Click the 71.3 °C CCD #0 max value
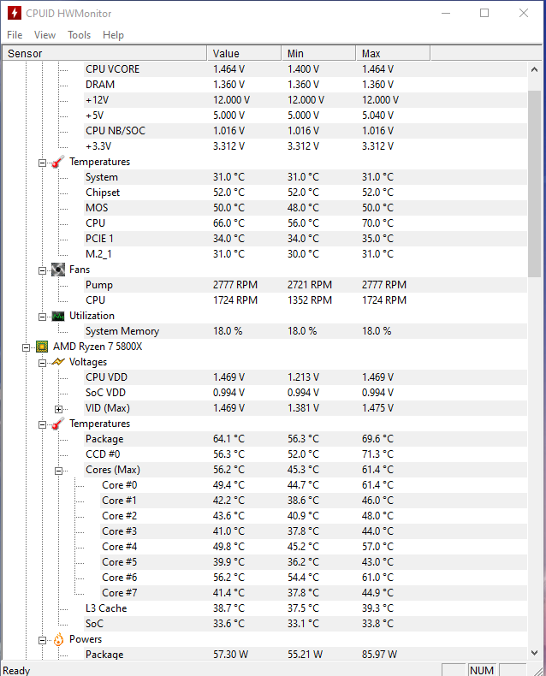This screenshot has height=676, width=546. pos(377,454)
